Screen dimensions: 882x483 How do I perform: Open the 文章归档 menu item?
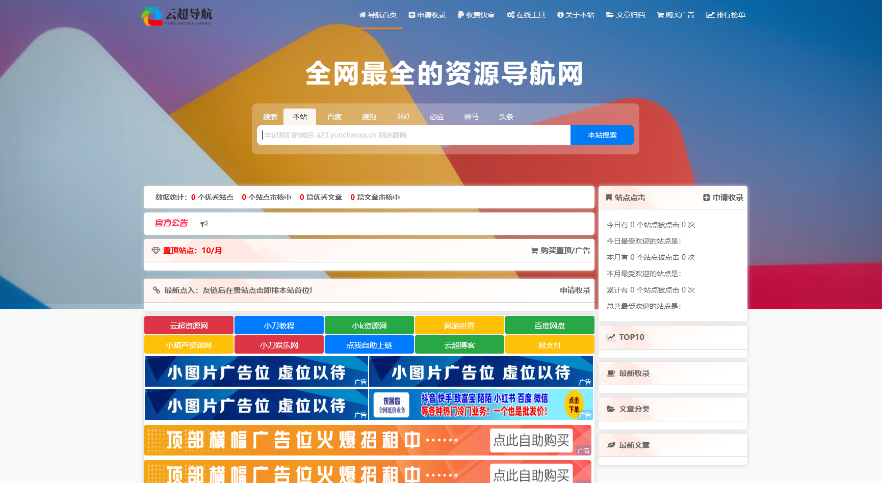[x=626, y=15]
